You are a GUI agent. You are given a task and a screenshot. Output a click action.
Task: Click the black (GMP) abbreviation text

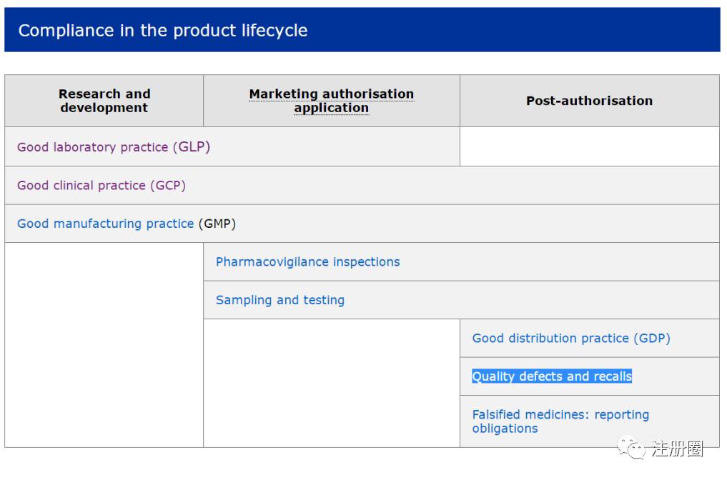(x=217, y=224)
